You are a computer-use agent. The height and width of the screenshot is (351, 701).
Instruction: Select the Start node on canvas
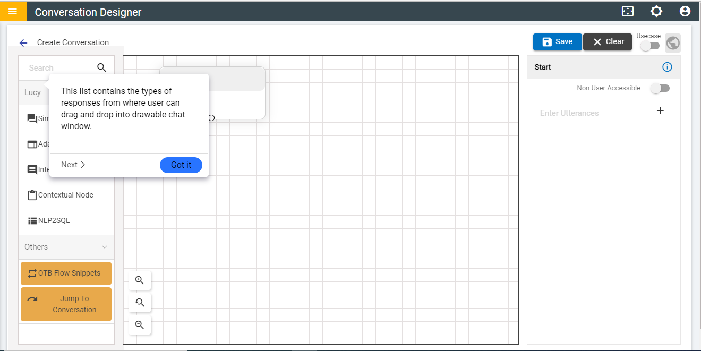[x=236, y=93]
